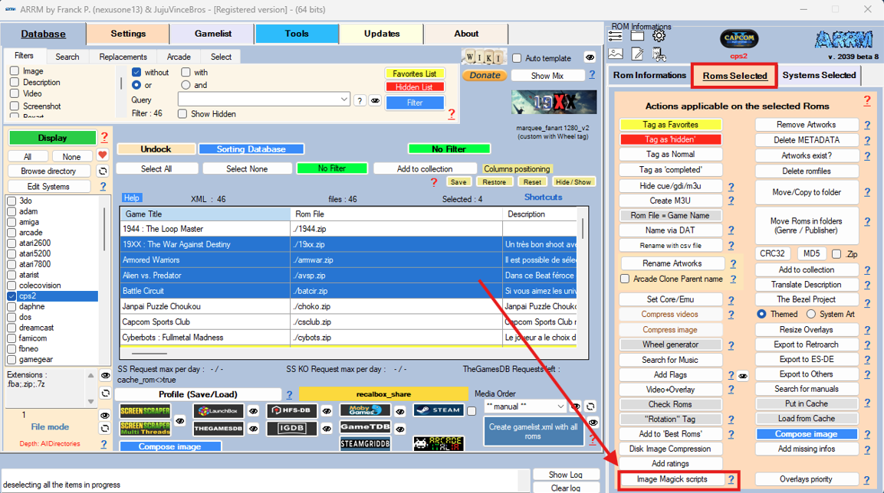This screenshot has width=884, height=493.
Task: Click the gear icon in ROM Informations
Action: 659,35
